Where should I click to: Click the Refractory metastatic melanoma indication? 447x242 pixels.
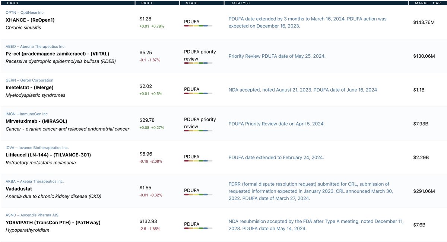point(41,163)
